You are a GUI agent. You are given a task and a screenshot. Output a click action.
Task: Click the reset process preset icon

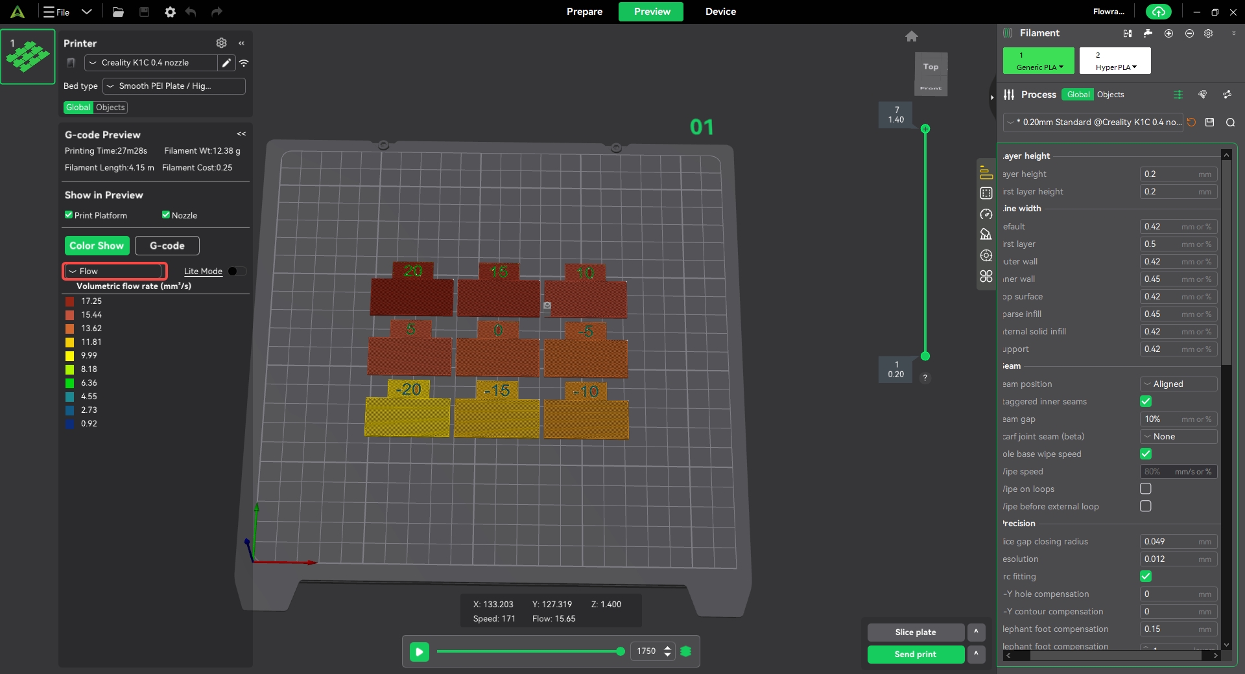tap(1191, 122)
